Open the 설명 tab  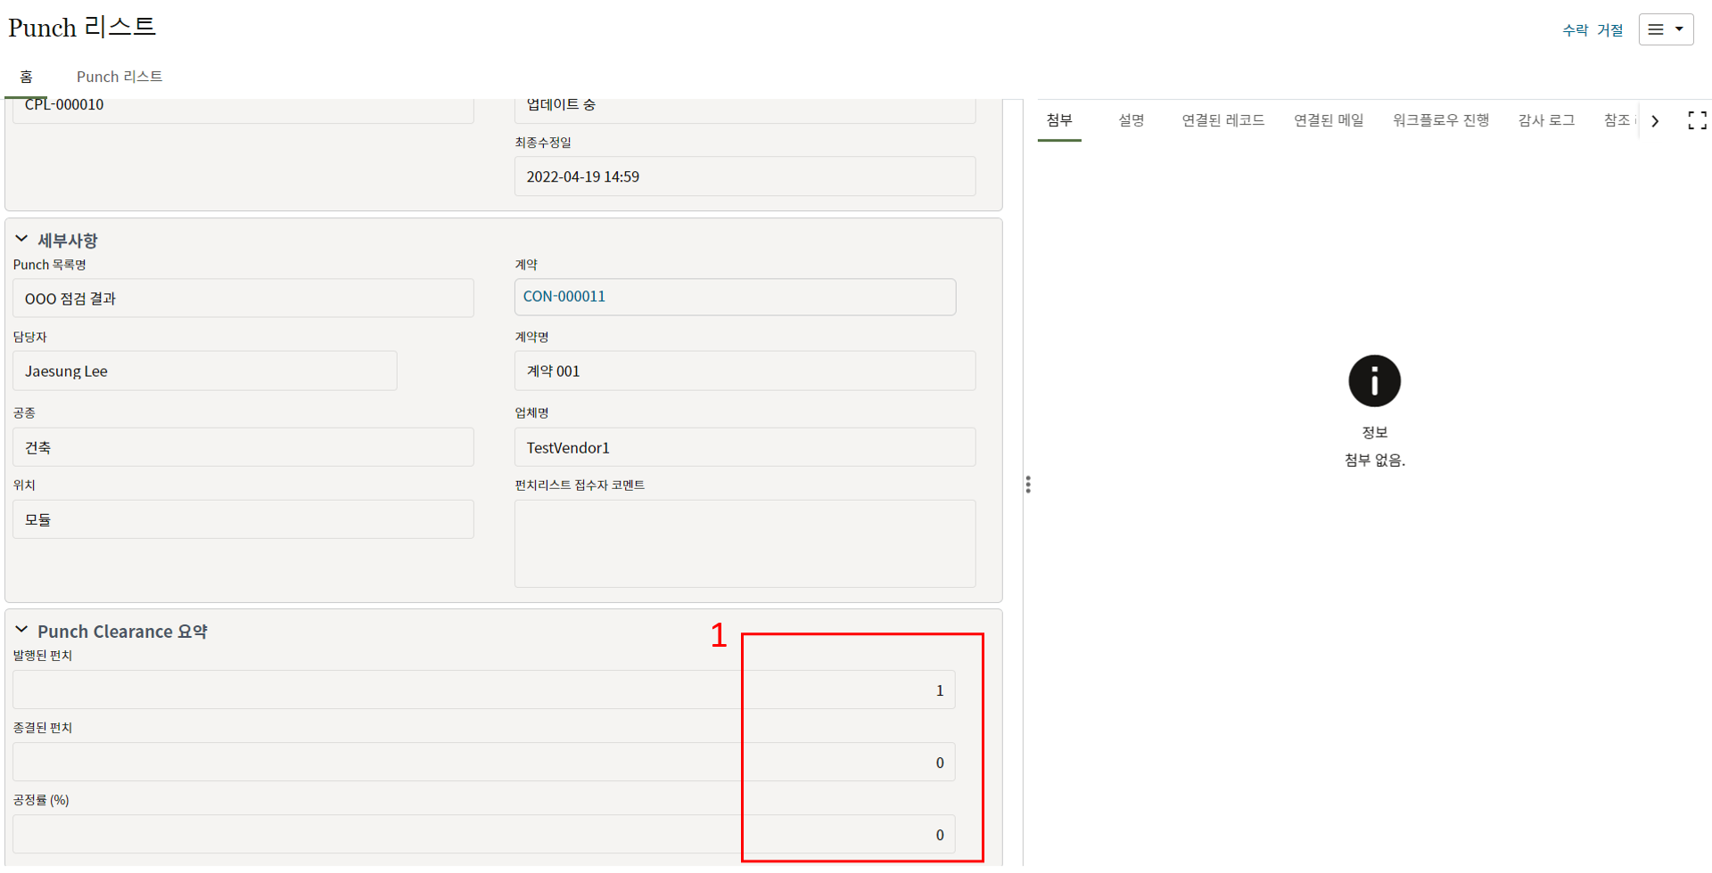tap(1131, 120)
